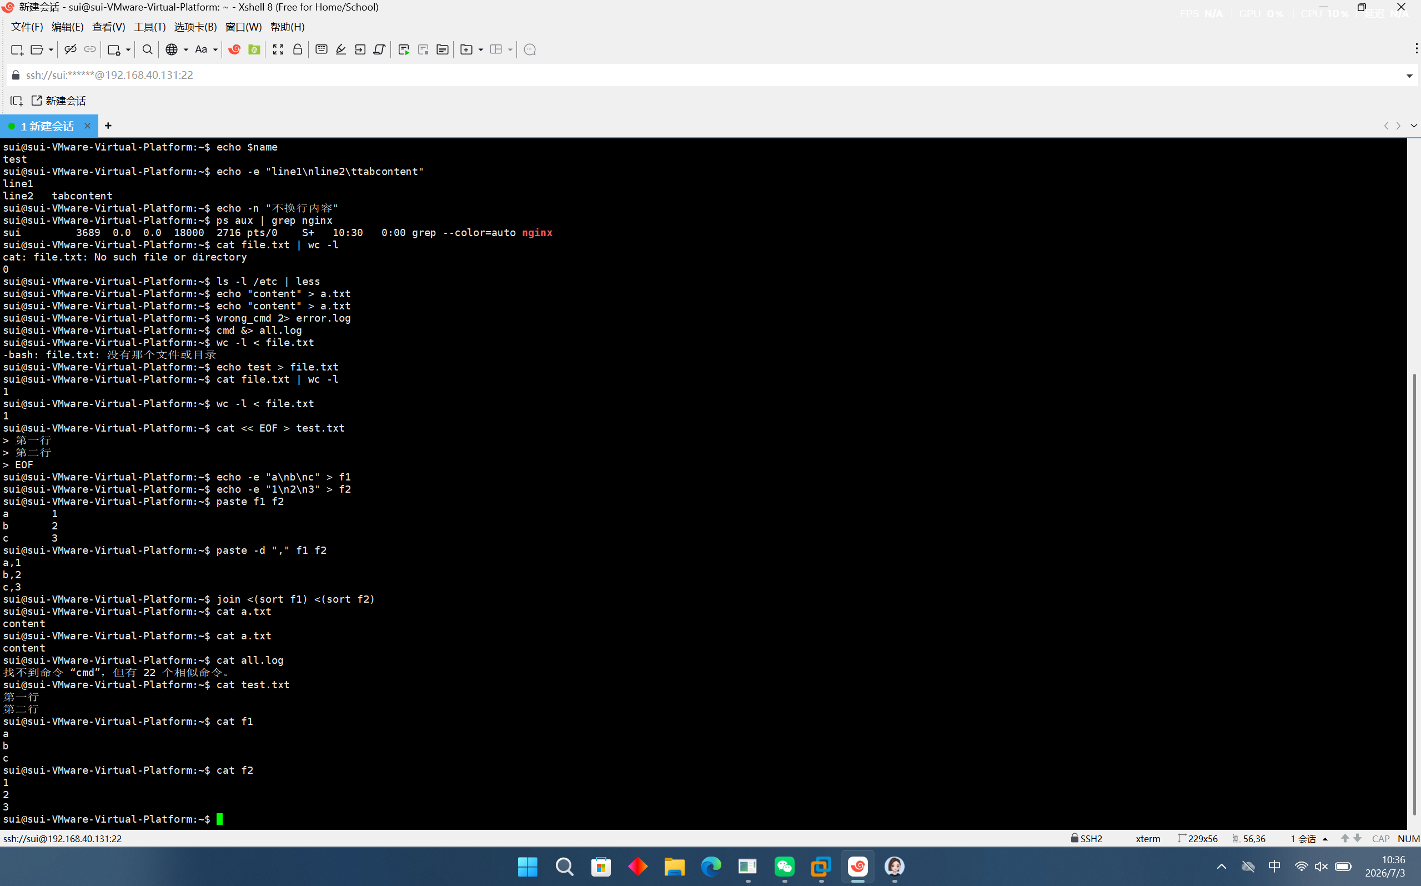The image size is (1421, 886).
Task: Close the '1 新建会话' tab
Action: pos(87,126)
